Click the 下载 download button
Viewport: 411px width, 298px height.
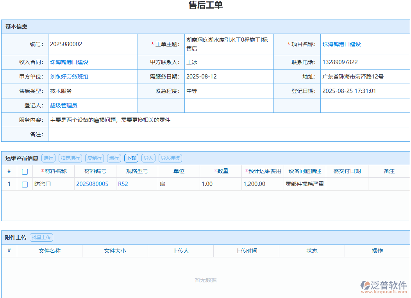(x=131, y=158)
